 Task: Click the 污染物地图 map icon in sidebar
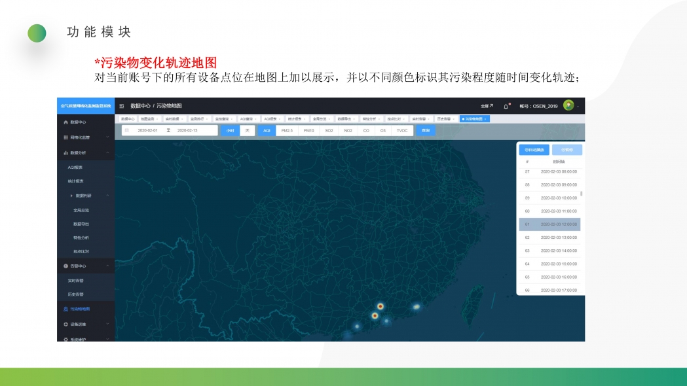65,309
